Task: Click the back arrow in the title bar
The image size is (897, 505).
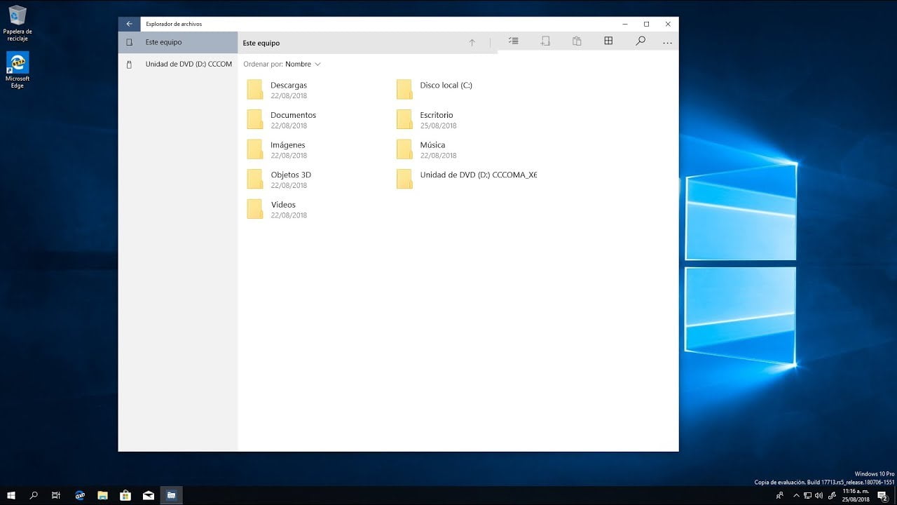Action: point(129,23)
